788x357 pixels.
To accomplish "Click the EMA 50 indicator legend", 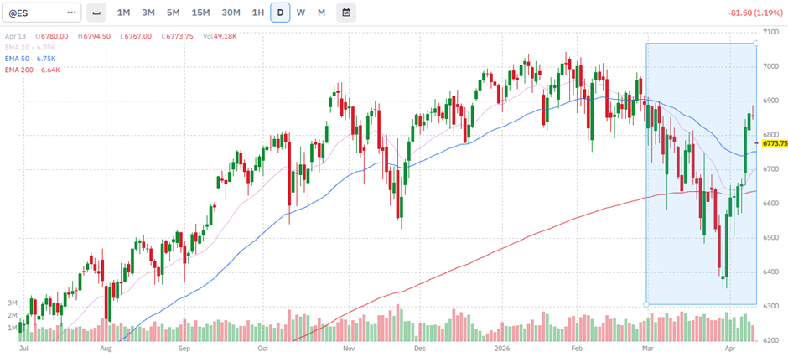I will point(30,59).
